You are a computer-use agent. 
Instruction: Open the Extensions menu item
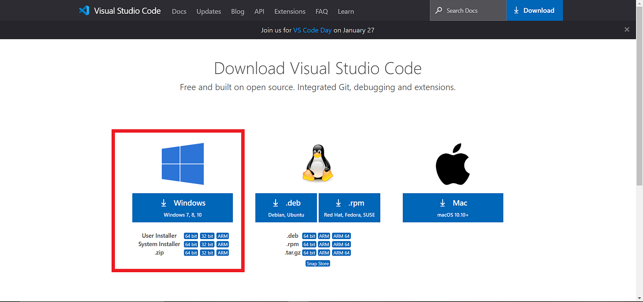coord(290,11)
